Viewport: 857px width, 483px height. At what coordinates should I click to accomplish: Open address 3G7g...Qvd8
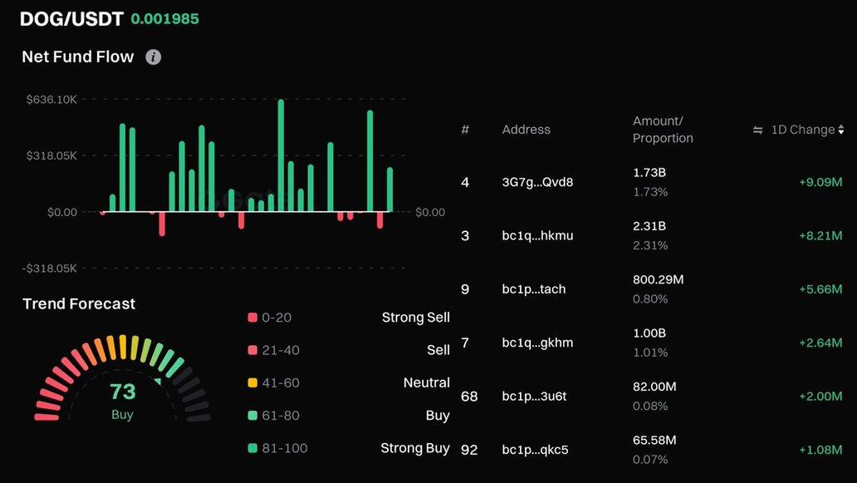[537, 182]
